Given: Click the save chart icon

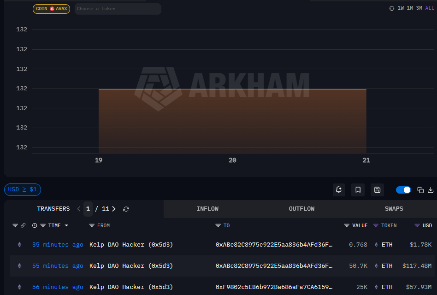Looking at the screenshot, I should [x=377, y=189].
